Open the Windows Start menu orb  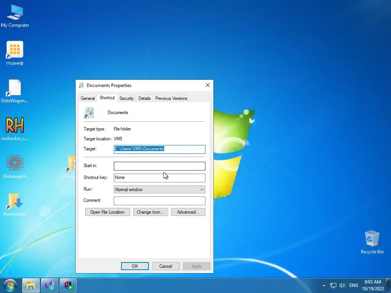pos(10,285)
